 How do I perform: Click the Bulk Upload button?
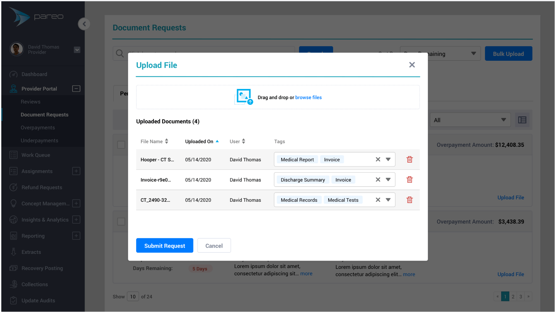(x=508, y=54)
